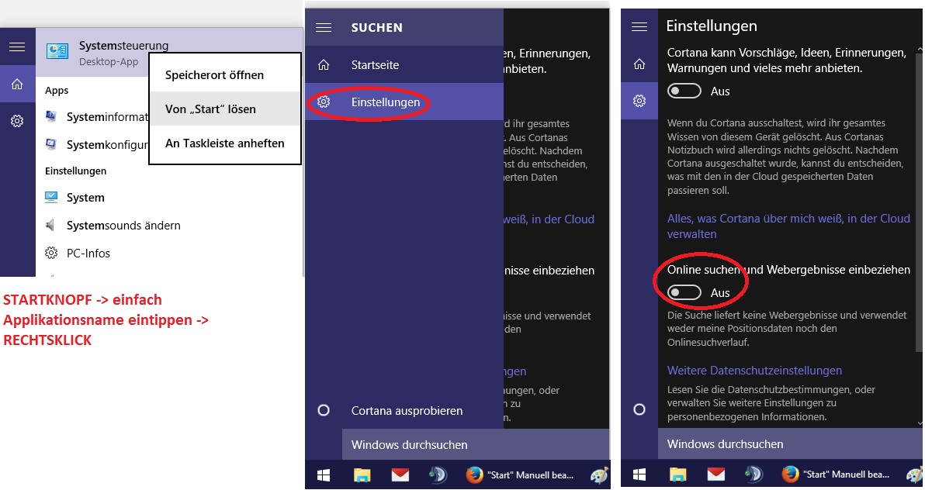Open File Explorer in Einstellungen panel taskbar

click(677, 474)
